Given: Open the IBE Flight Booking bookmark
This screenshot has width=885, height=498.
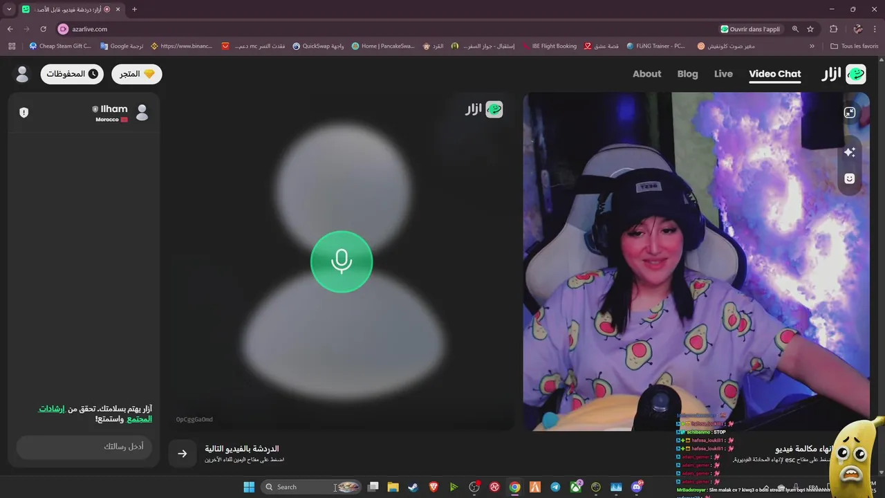Looking at the screenshot, I should (x=548, y=46).
